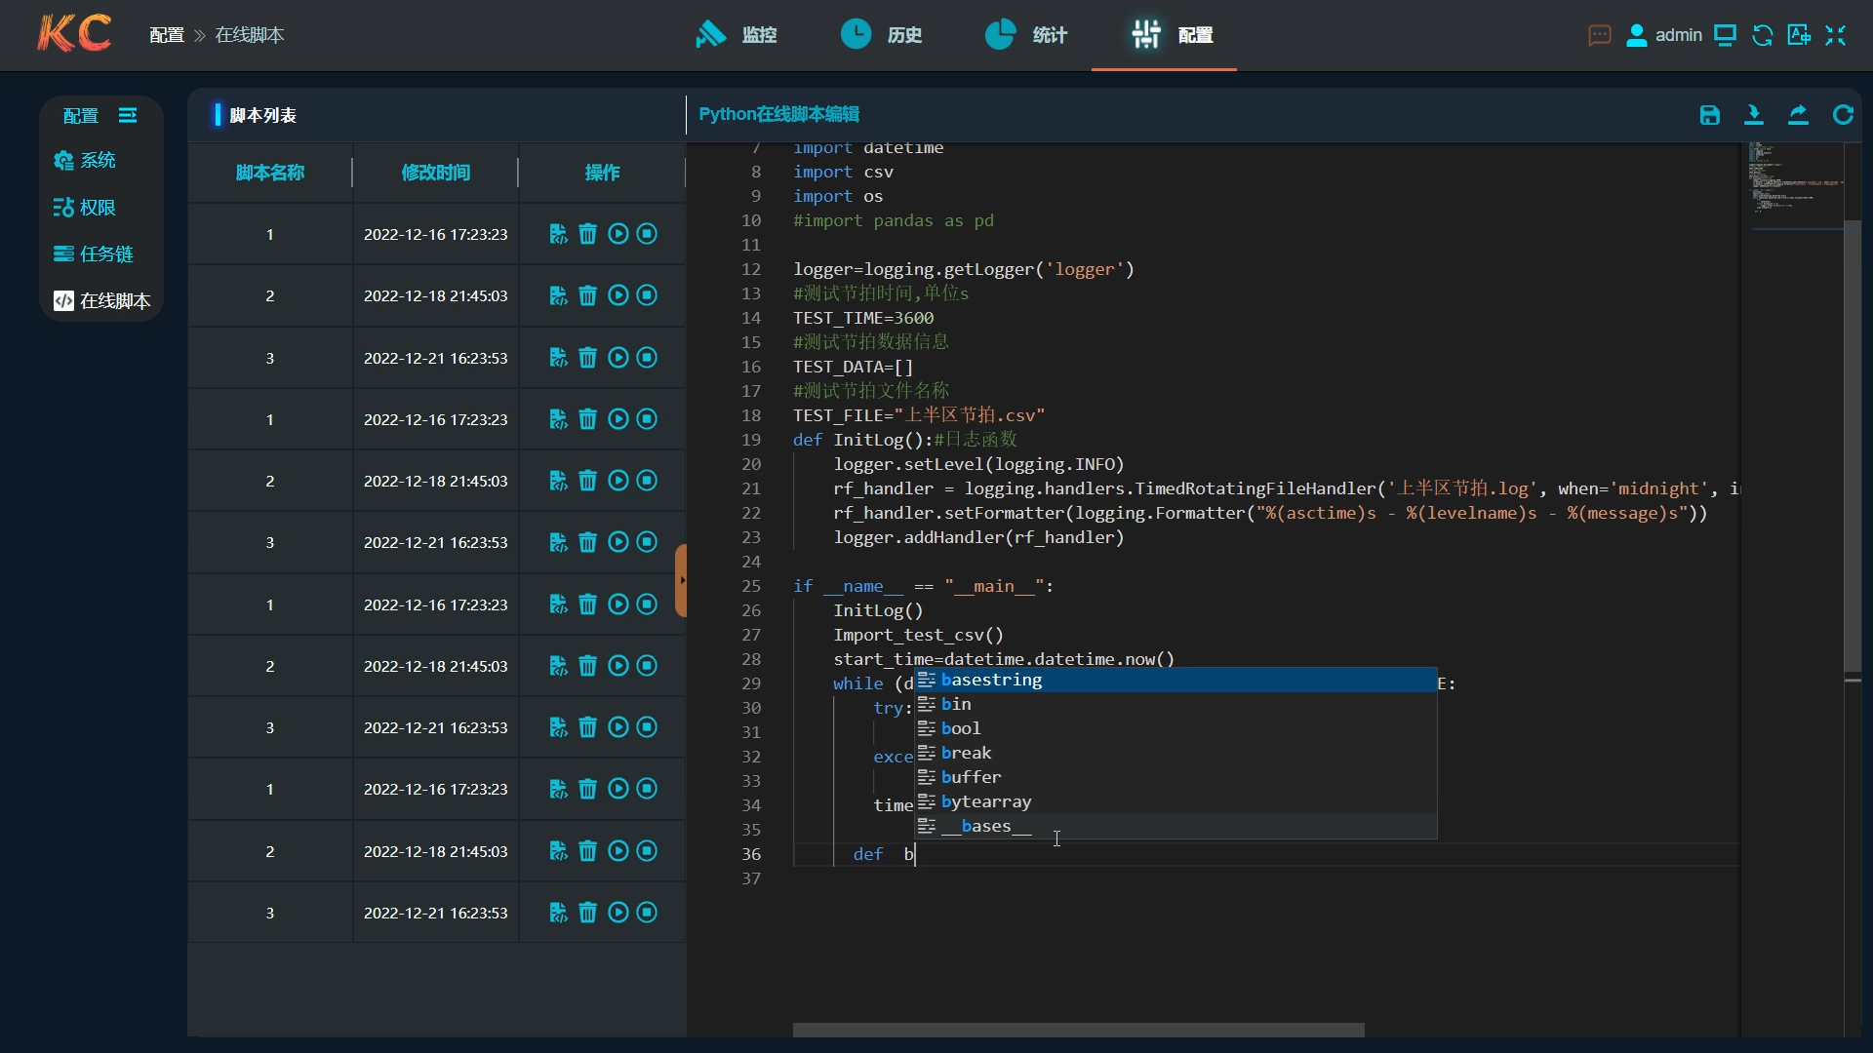1873x1053 pixels.
Task: Click the 'import os' code line
Action: click(838, 196)
